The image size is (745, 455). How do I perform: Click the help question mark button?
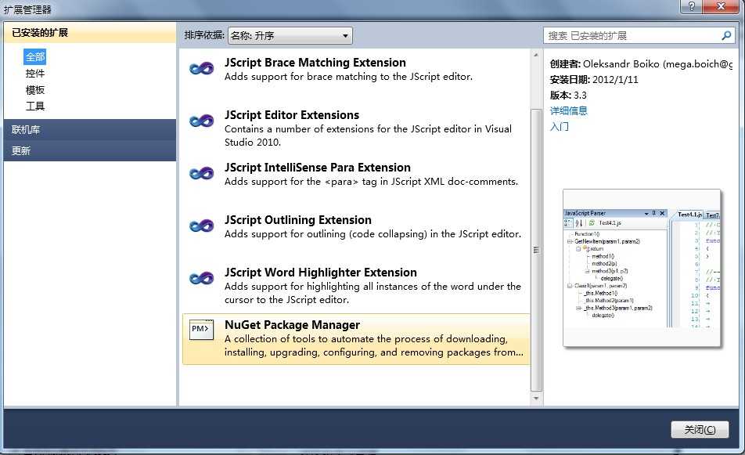691,6
